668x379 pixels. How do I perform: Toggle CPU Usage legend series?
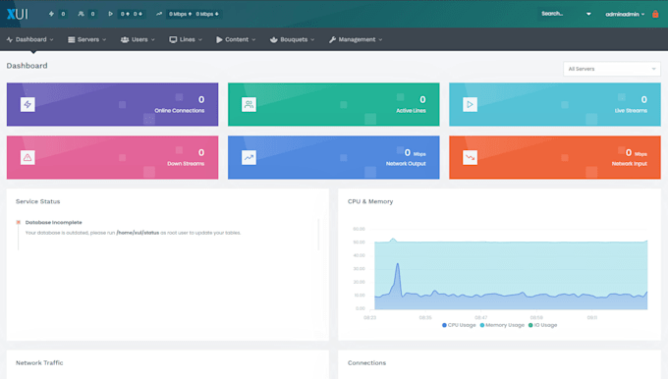coord(459,325)
